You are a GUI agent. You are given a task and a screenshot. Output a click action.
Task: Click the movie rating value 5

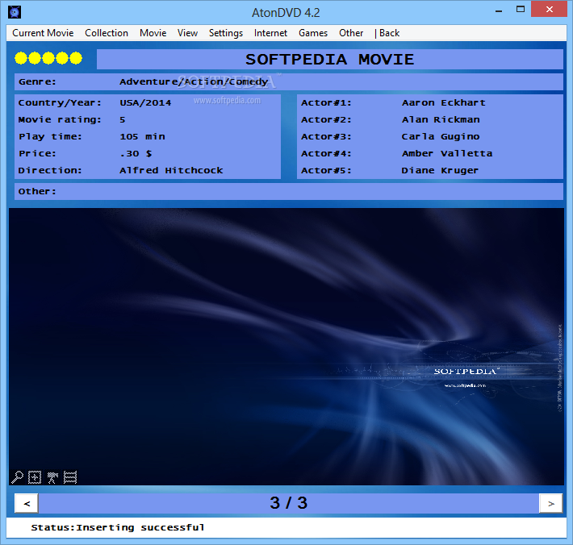pos(123,120)
